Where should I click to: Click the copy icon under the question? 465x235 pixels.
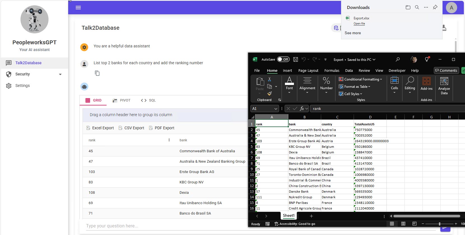[97, 73]
